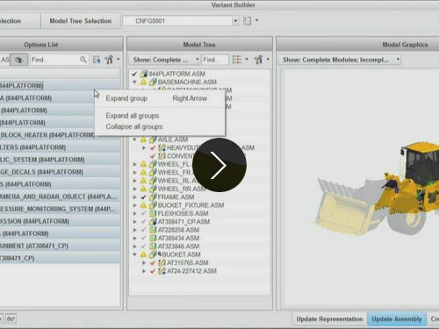Image resolution: width=439 pixels, height=329 pixels.
Task: Toggle checkmark for 844PLATFORM.ASM
Action: coord(134,74)
